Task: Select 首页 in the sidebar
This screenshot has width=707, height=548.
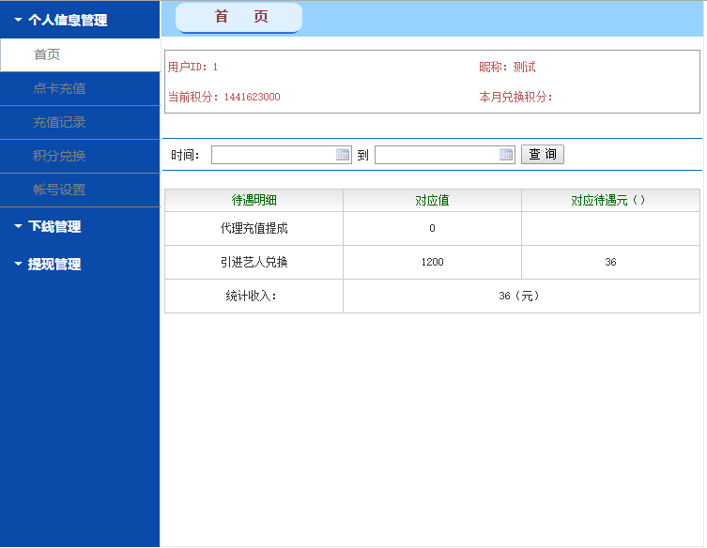Action: pos(80,55)
